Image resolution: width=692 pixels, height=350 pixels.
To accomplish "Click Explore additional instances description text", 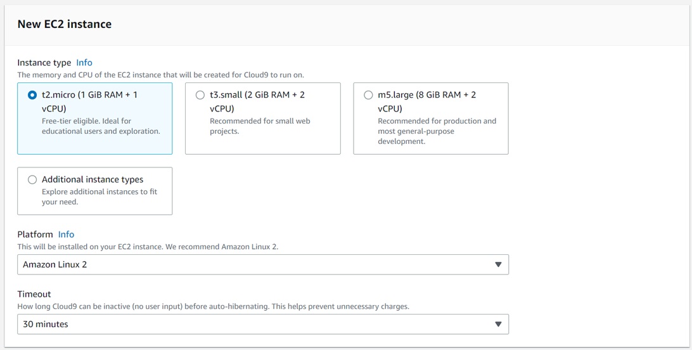I will [x=99, y=197].
